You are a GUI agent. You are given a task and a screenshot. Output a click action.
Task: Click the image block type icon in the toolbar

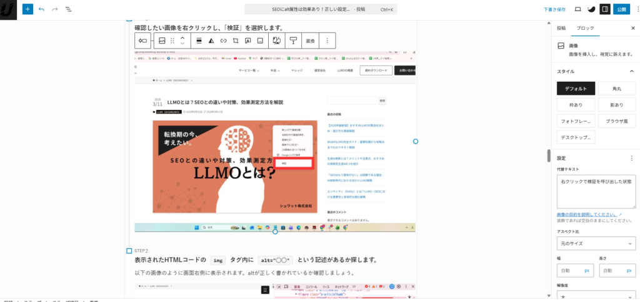[x=162, y=41]
